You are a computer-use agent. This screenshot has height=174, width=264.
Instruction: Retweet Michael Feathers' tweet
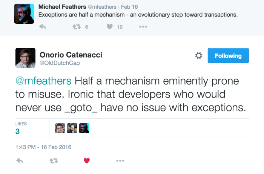coord(76,27)
